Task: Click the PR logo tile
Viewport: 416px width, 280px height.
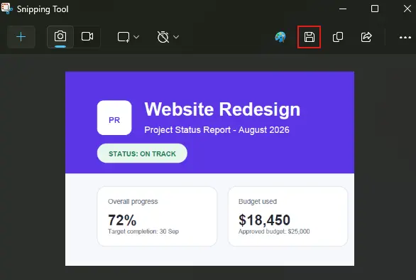Action: pos(114,118)
